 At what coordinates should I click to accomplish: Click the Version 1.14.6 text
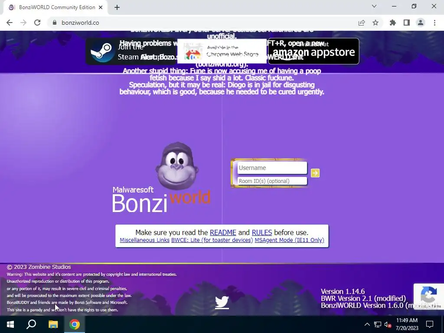[x=343, y=292]
